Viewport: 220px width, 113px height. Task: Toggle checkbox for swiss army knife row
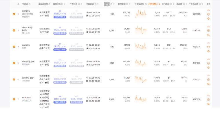click(14, 30)
